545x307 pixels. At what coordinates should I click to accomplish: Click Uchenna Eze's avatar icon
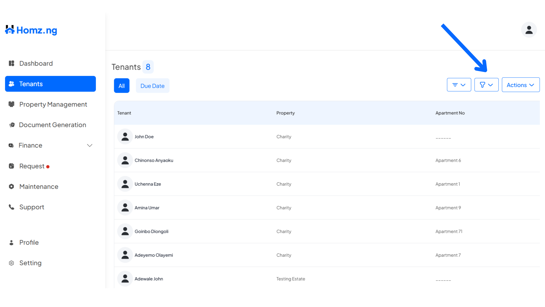click(125, 184)
